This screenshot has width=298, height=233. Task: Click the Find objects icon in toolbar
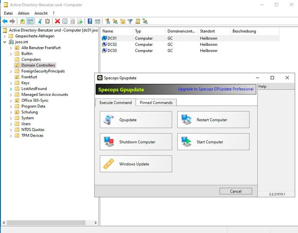tap(138, 21)
